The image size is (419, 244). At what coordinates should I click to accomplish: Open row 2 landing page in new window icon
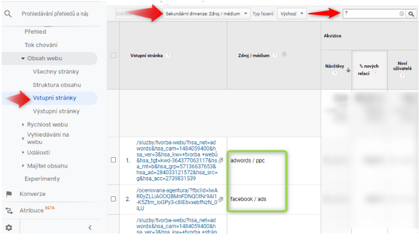[221, 199]
